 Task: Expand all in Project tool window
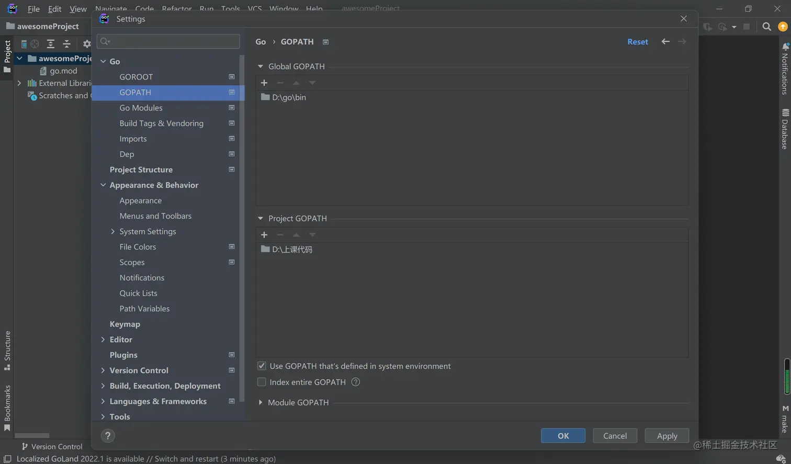[x=51, y=44]
